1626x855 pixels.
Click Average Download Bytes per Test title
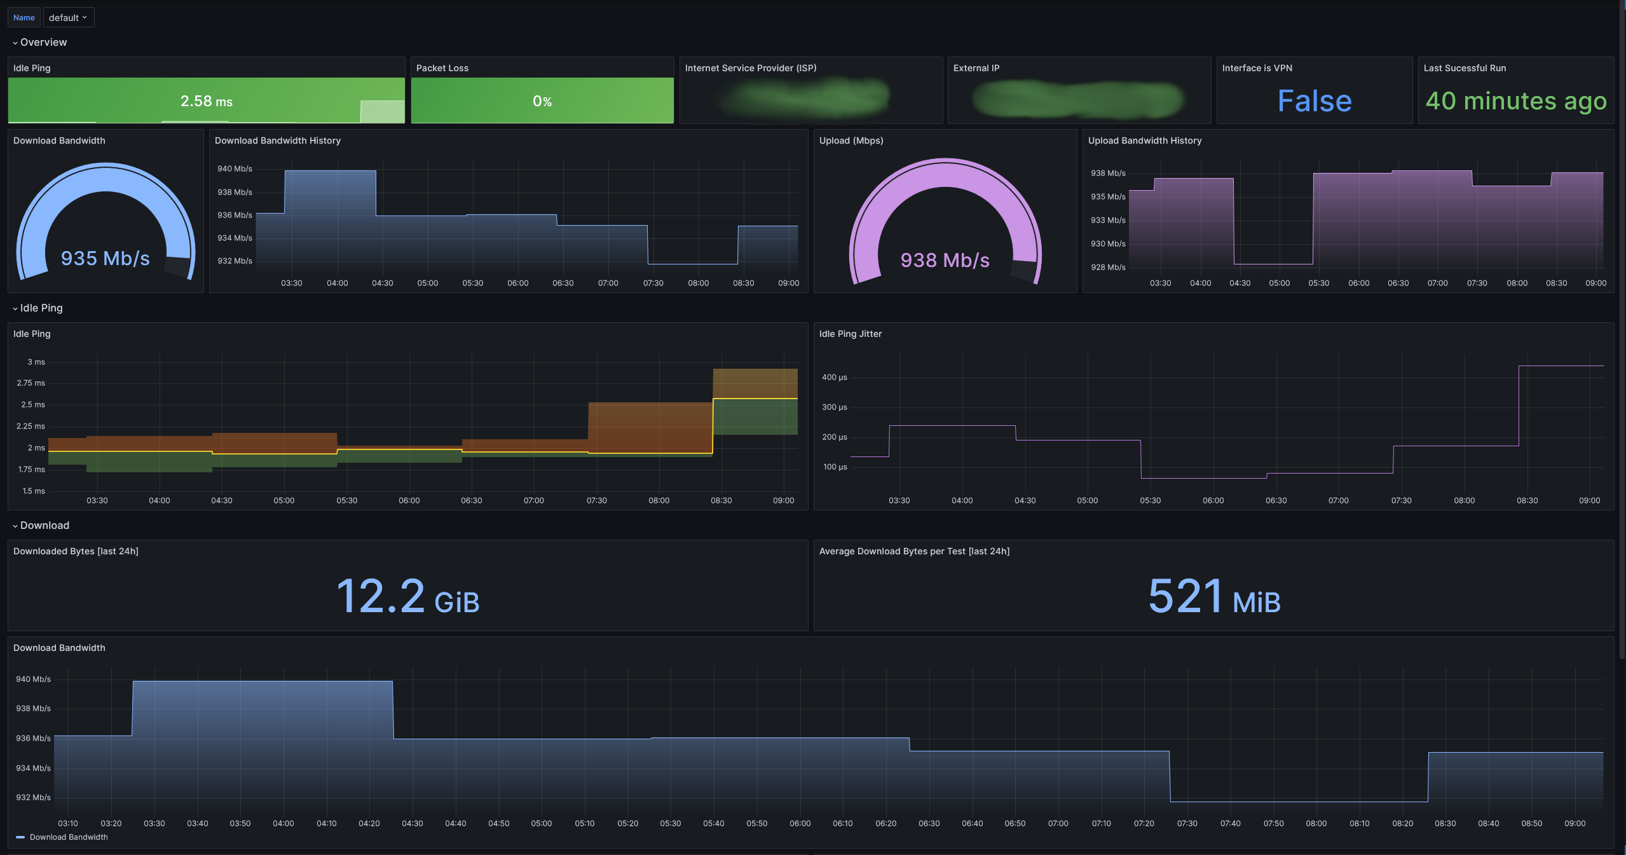tap(913, 551)
